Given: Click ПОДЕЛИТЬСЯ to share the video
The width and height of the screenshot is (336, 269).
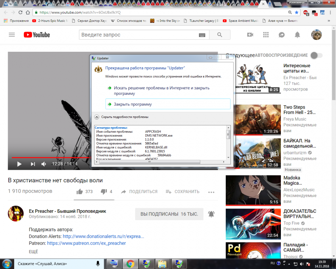Looking at the screenshot, I should coord(139,192).
